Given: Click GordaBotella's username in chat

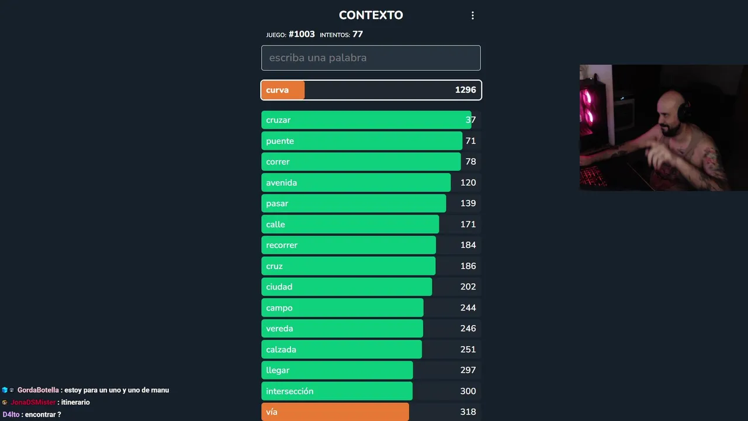Looking at the screenshot, I should (x=38, y=390).
